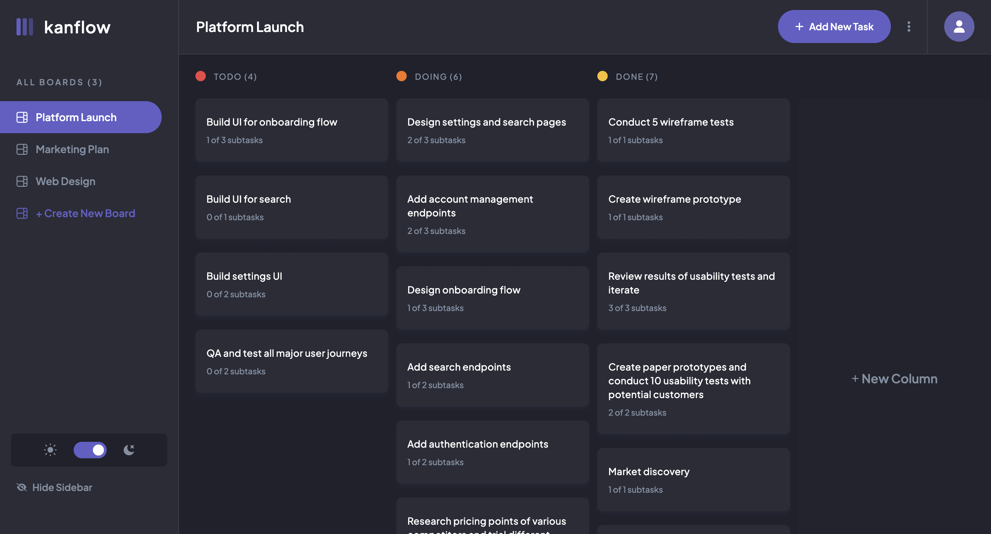This screenshot has height=534, width=991.
Task: Open the vertical three-dot board options menu
Action: pyautogui.click(x=909, y=26)
